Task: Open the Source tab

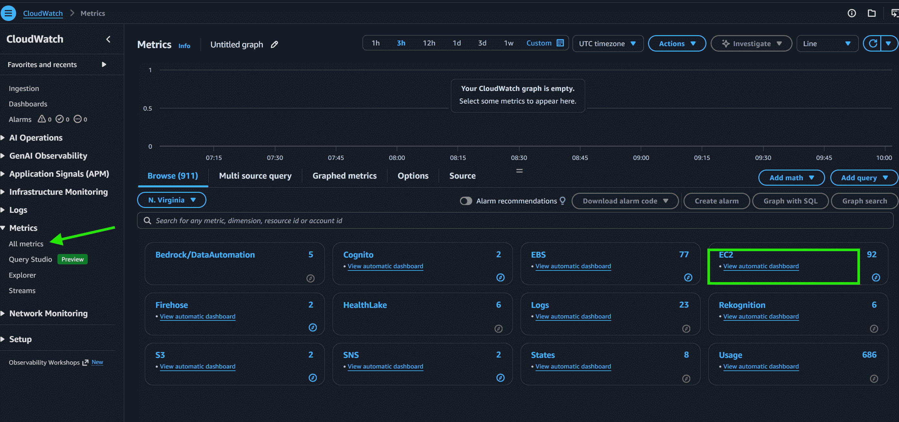Action: point(462,176)
